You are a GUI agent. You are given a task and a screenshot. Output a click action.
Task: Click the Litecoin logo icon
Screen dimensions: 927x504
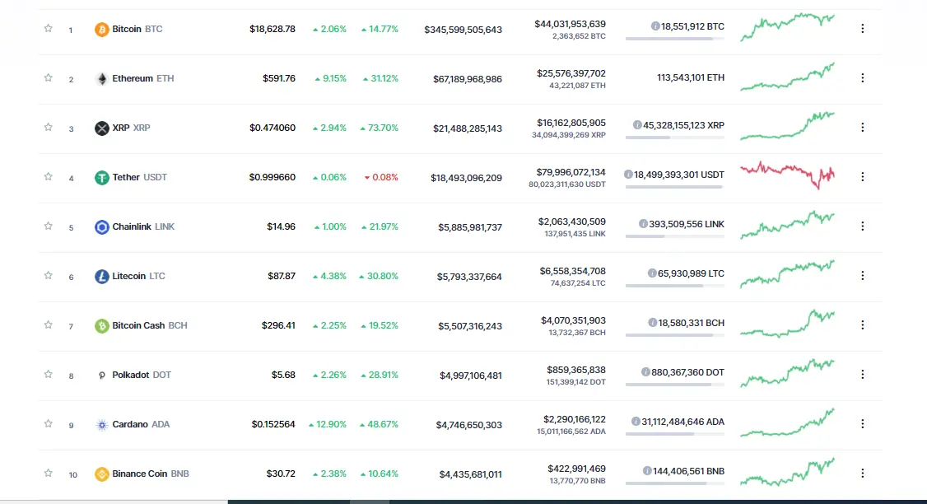102,276
